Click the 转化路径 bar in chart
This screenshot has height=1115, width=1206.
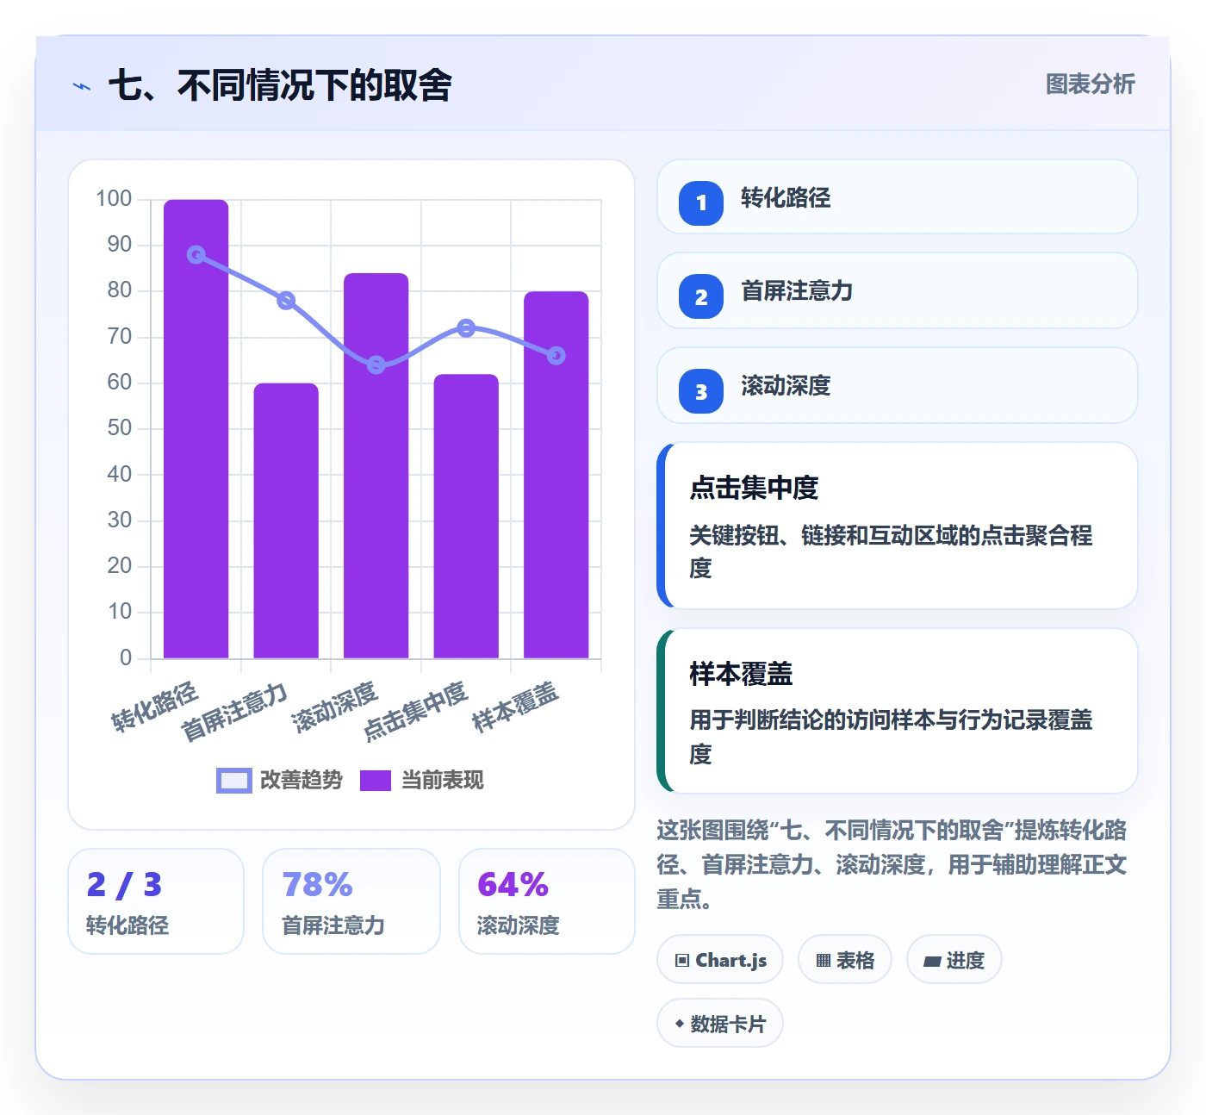(x=196, y=429)
